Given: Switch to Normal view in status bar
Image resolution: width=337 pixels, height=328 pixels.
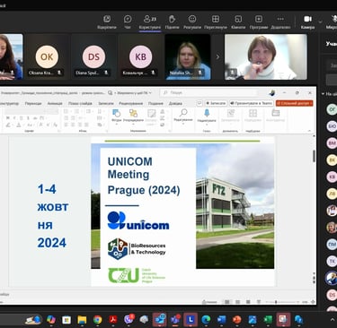Looking at the screenshot, I should (227, 302).
